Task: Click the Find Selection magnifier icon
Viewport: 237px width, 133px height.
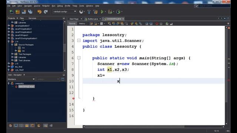Action: [109, 24]
